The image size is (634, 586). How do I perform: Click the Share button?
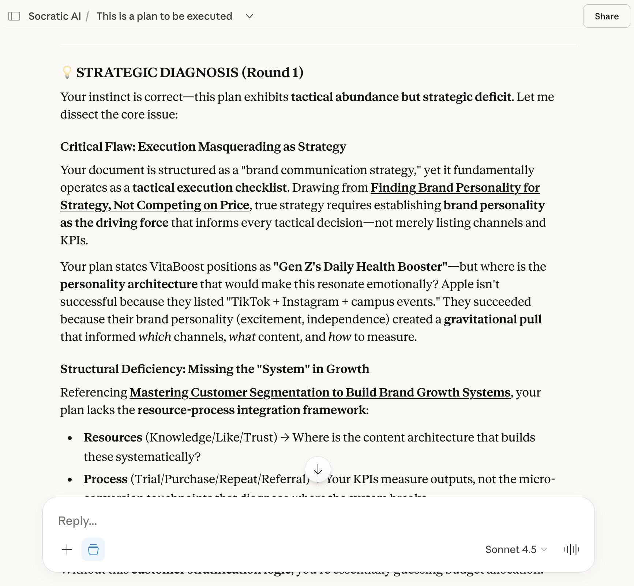coord(606,16)
